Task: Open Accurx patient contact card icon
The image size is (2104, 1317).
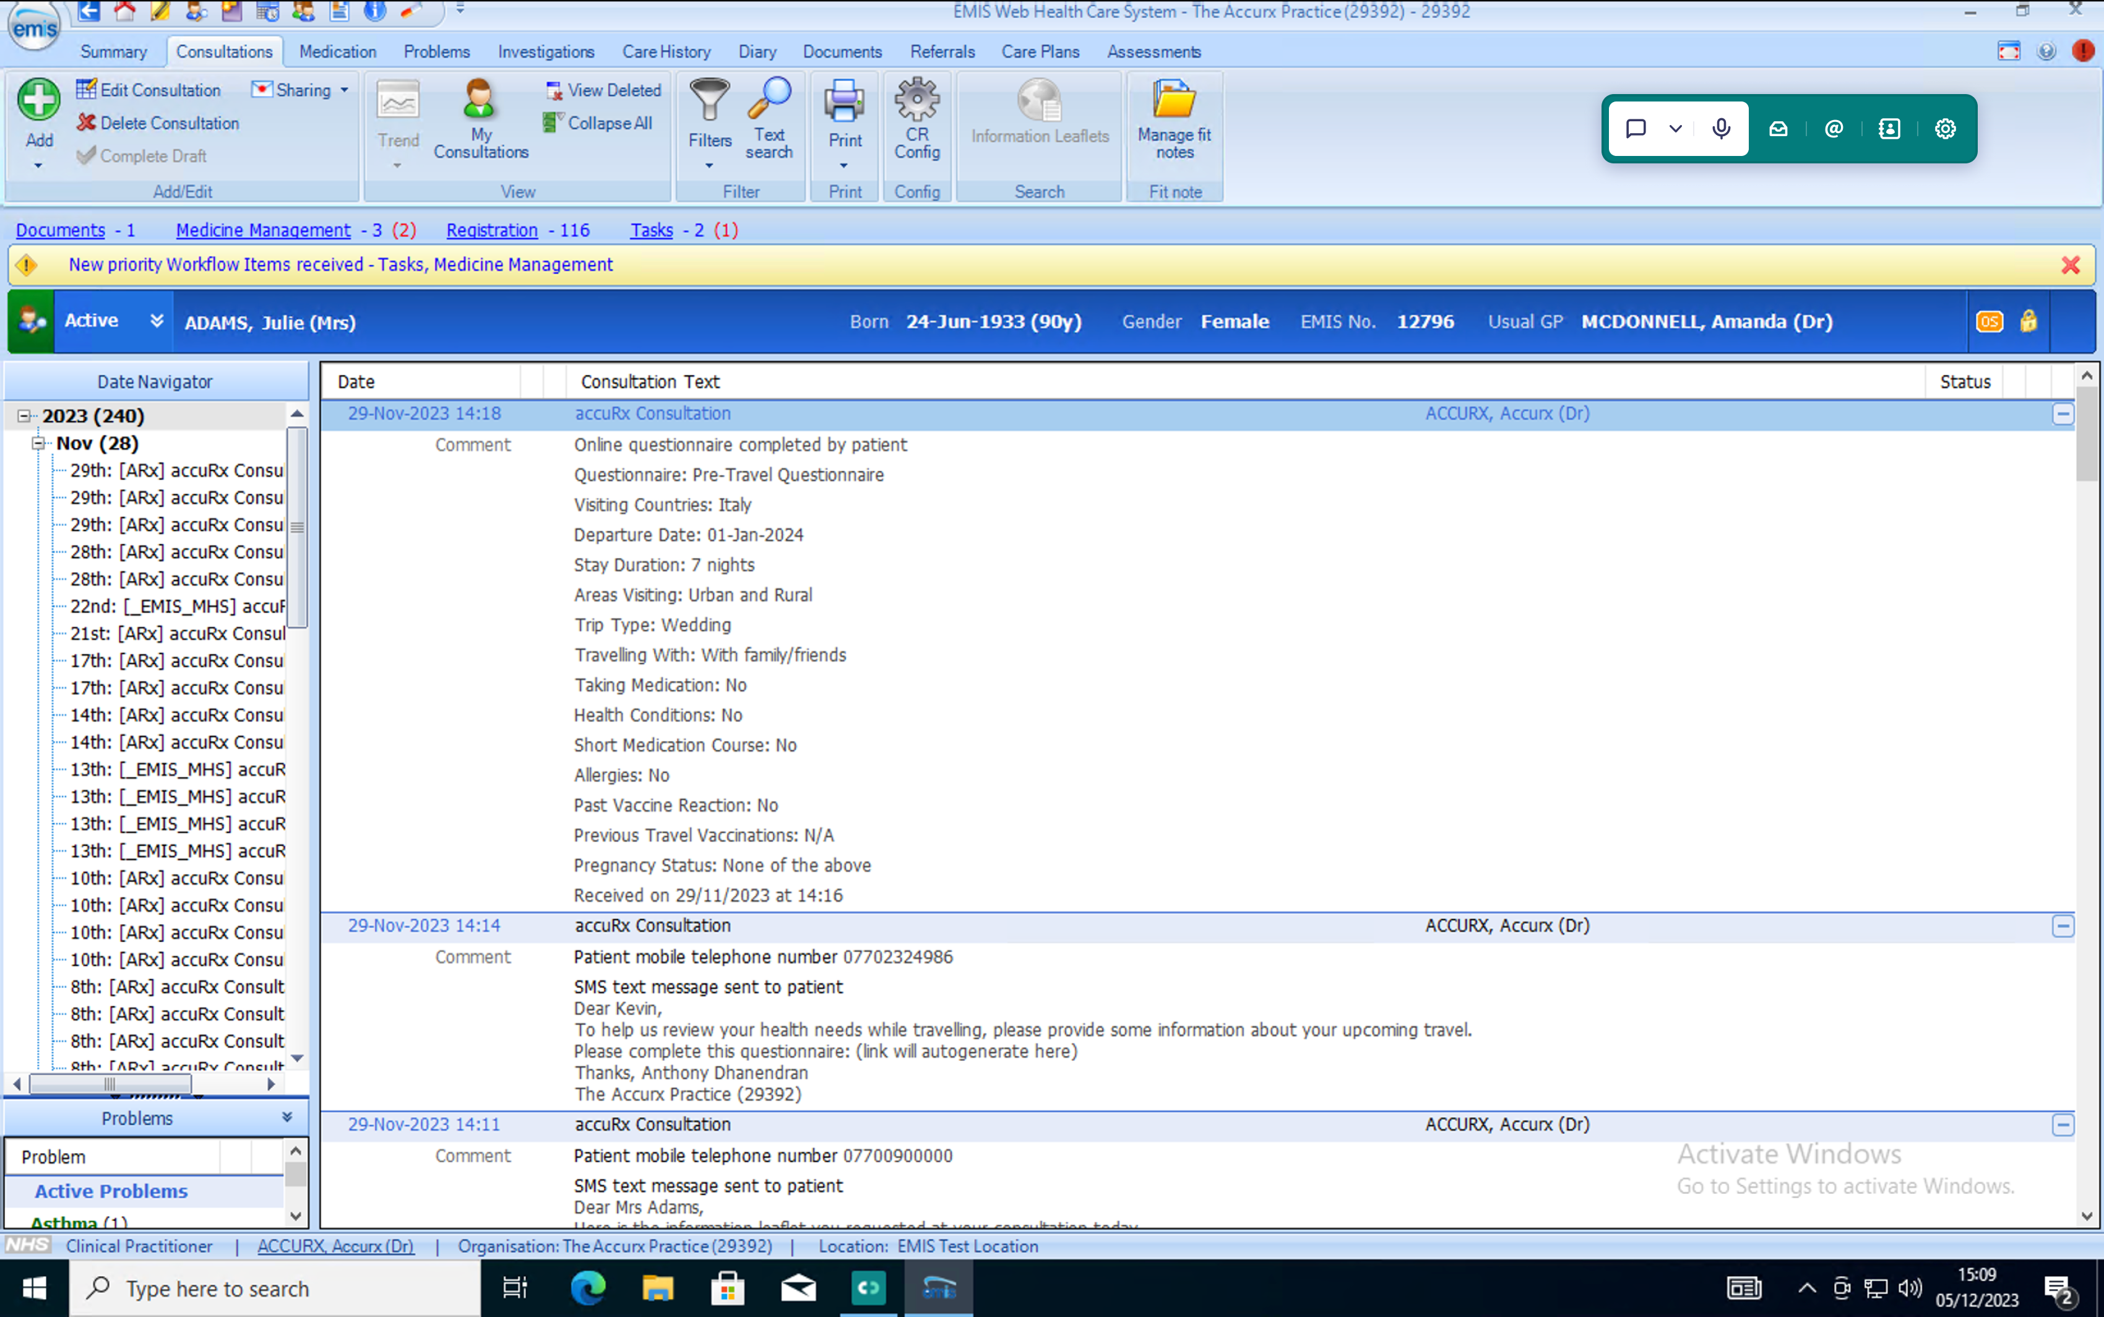Action: [1890, 129]
